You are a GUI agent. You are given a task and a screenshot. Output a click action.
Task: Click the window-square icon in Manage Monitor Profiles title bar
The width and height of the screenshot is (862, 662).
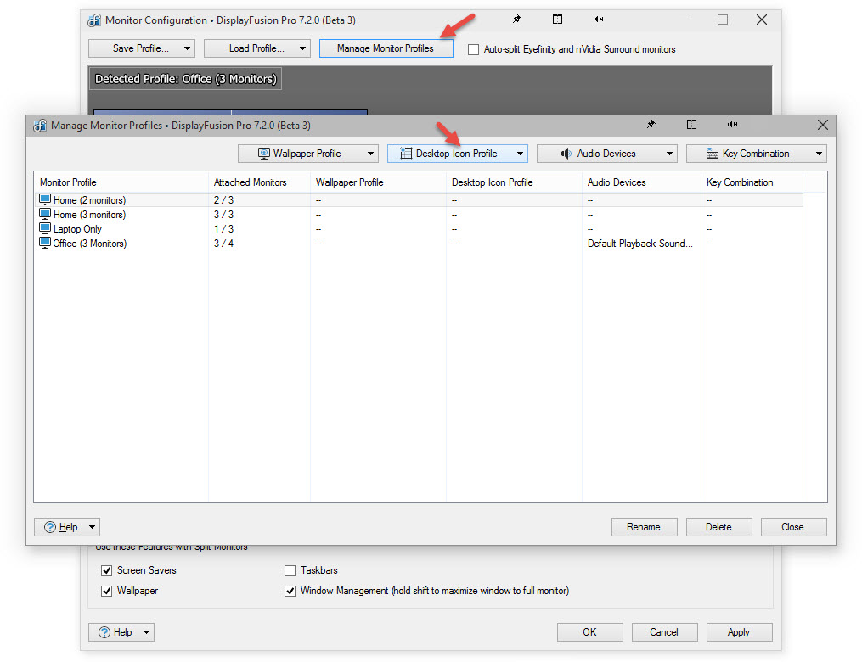[691, 125]
